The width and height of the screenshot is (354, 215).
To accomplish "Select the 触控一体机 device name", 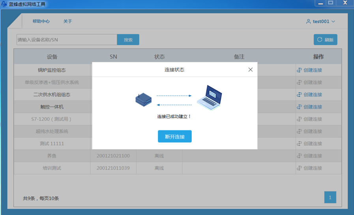I will 52,107.
